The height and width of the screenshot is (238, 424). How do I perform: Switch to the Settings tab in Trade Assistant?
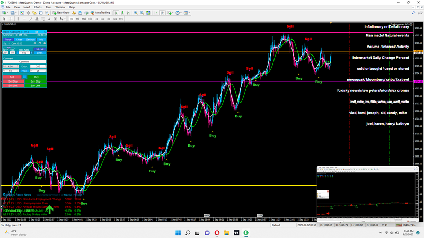pyautogui.click(x=31, y=39)
